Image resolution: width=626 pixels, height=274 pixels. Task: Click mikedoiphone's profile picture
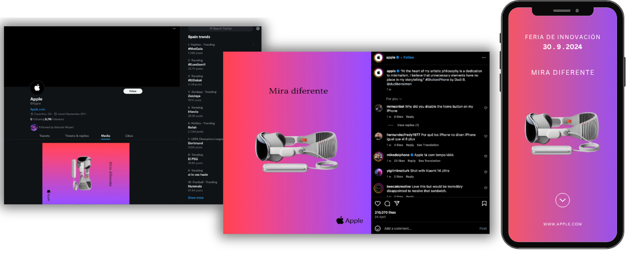(x=378, y=156)
